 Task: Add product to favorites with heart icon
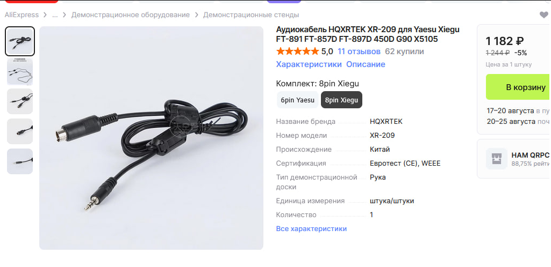click(543, 14)
